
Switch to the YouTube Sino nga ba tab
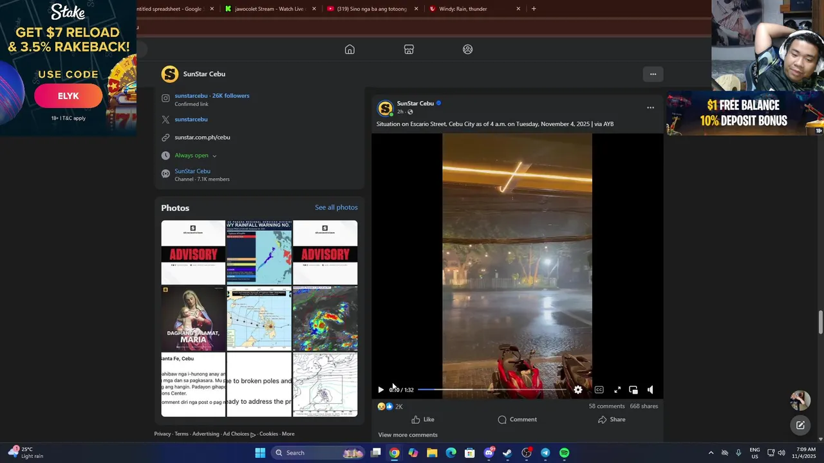tap(371, 9)
